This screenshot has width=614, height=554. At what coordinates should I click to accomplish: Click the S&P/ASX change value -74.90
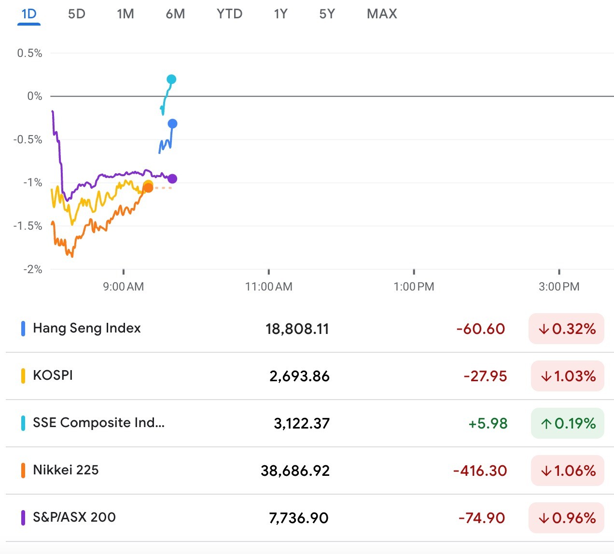(x=482, y=518)
